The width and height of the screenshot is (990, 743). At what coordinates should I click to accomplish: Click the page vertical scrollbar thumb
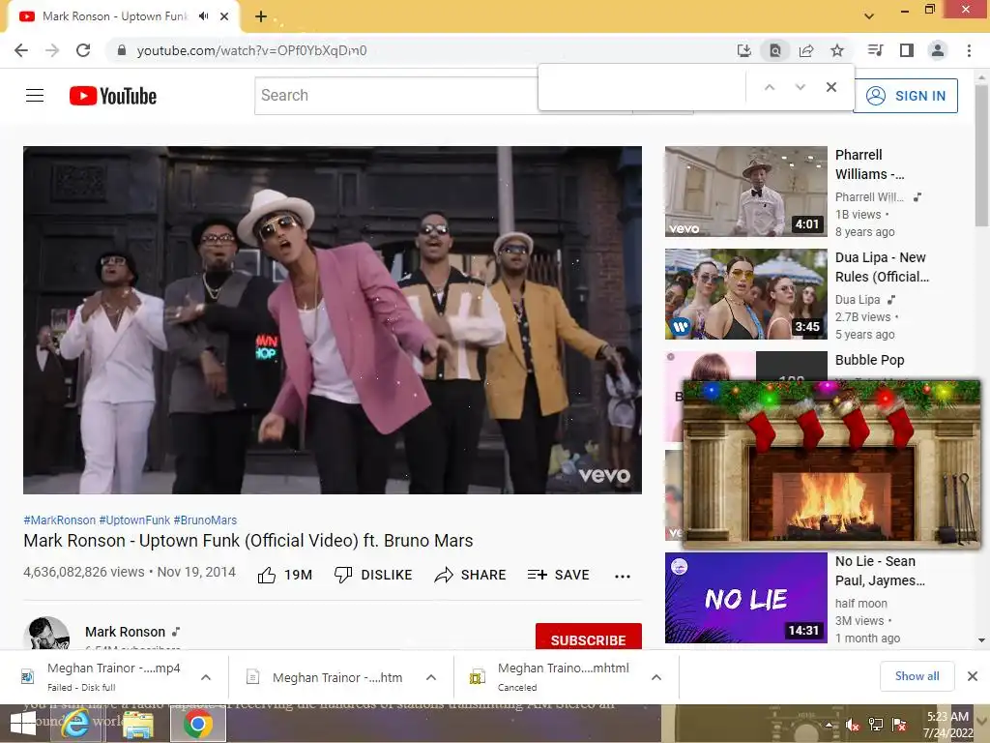pos(982,156)
